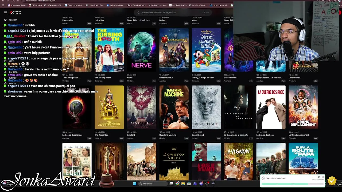
Task: Click the Film badge beside Sinister 2
Action: click(x=154, y=138)
